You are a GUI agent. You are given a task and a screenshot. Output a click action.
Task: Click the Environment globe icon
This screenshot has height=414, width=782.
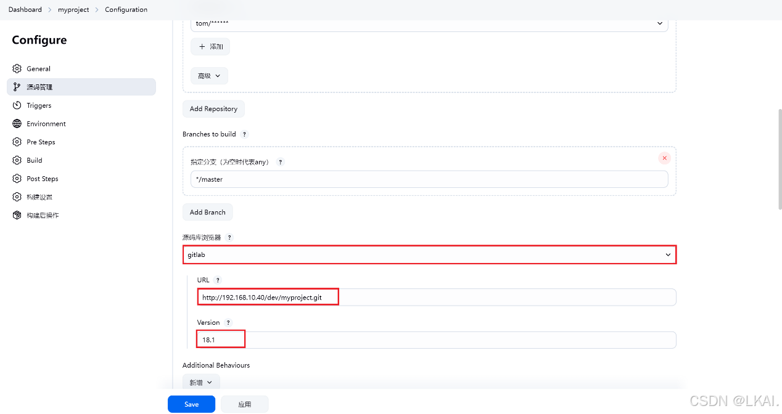(17, 124)
